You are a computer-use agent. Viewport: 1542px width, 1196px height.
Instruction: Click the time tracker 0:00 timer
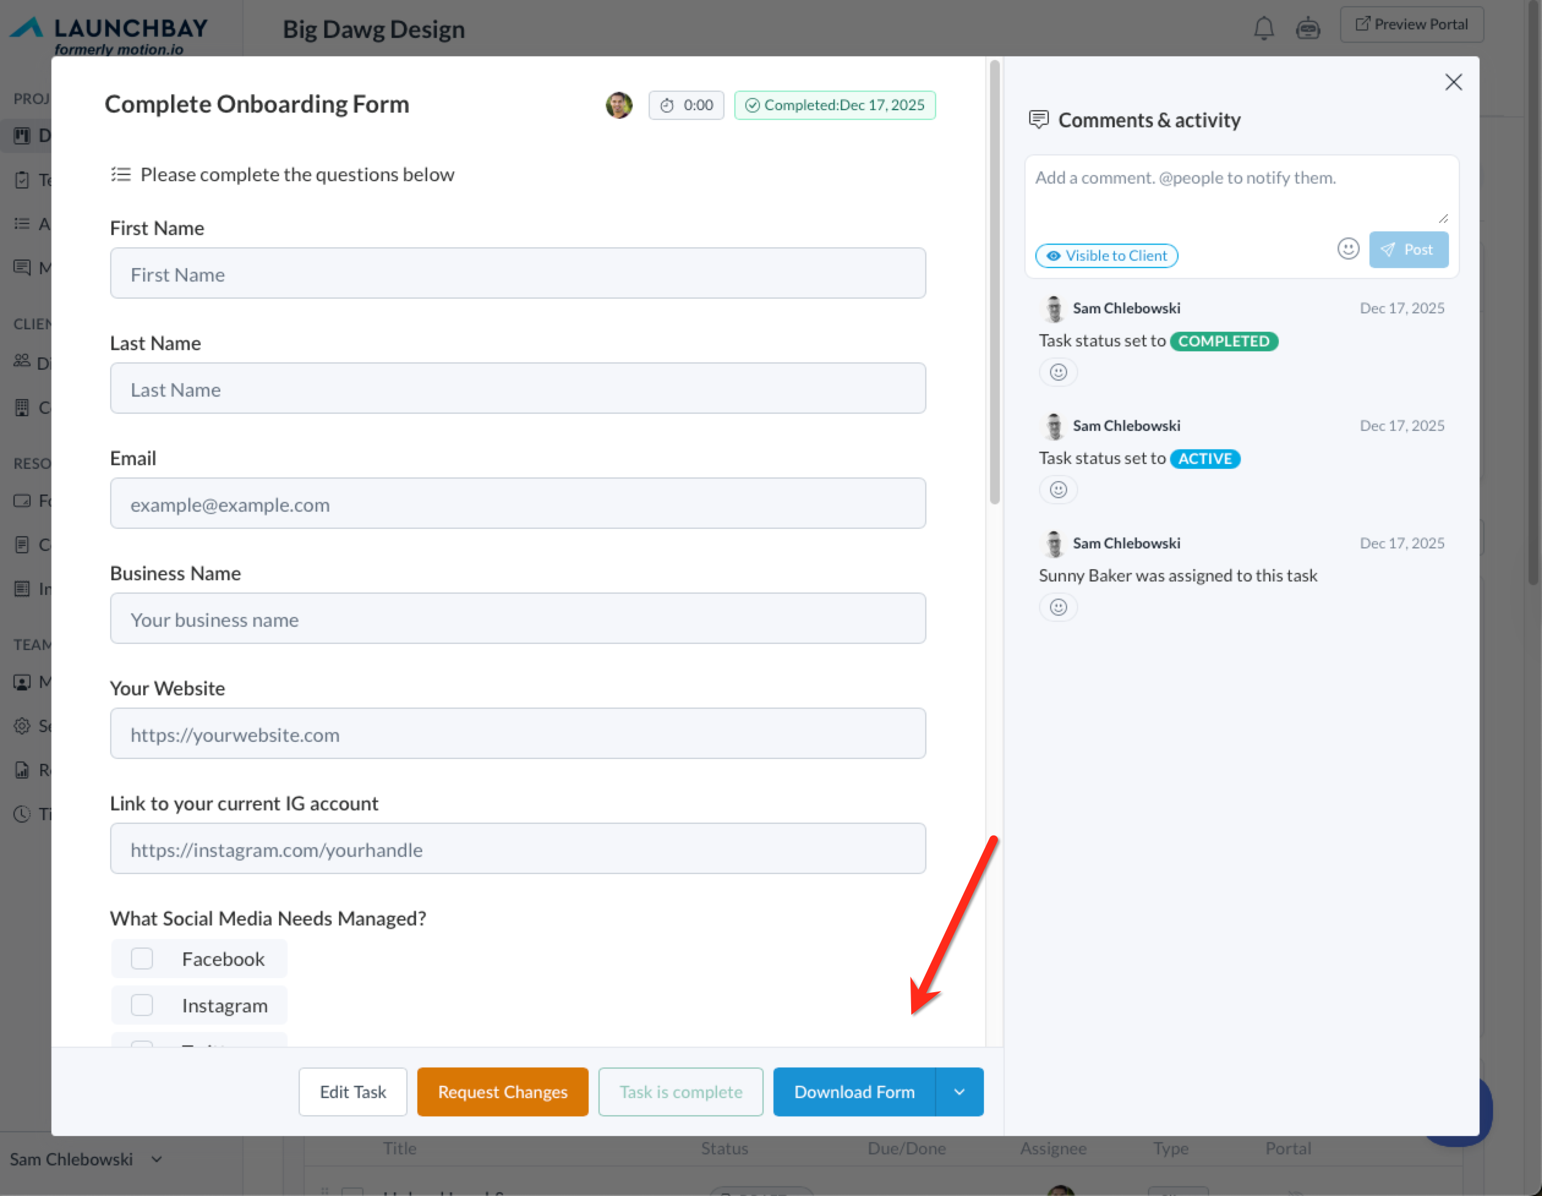tap(687, 105)
